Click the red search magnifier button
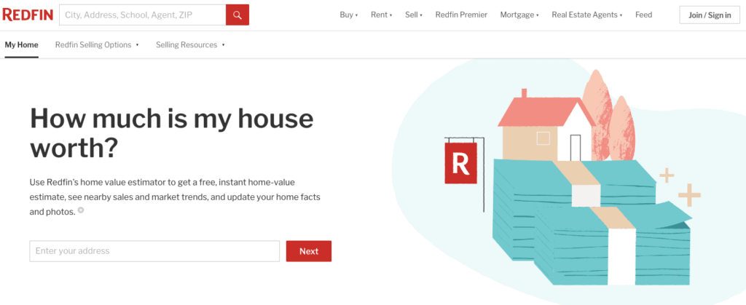The height and width of the screenshot is (305, 746). coord(237,15)
